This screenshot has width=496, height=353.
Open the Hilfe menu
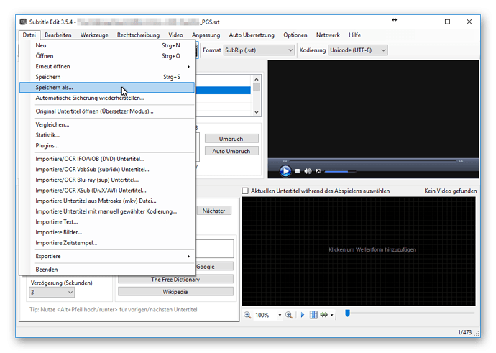pos(354,35)
